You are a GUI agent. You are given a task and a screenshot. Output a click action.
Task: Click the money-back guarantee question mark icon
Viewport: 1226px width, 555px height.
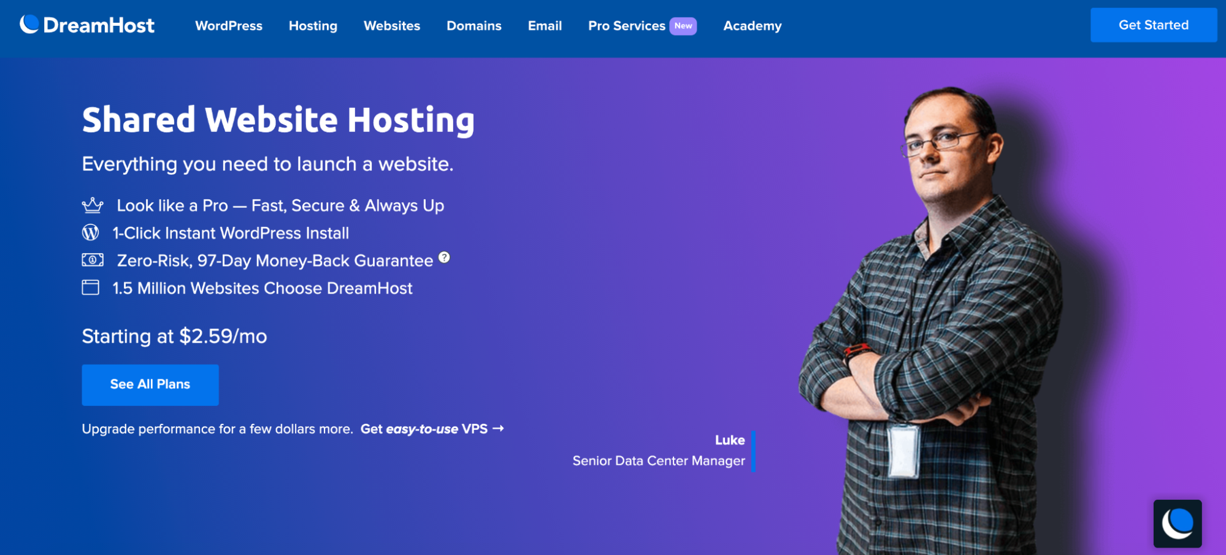(x=445, y=258)
